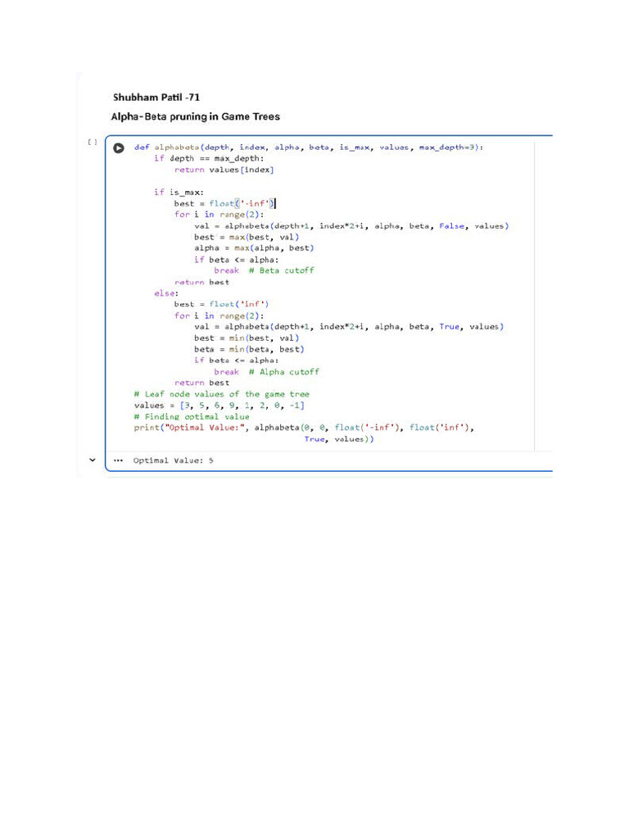
Task: Place cursor on the print Optimal Value line
Action: tap(304, 428)
